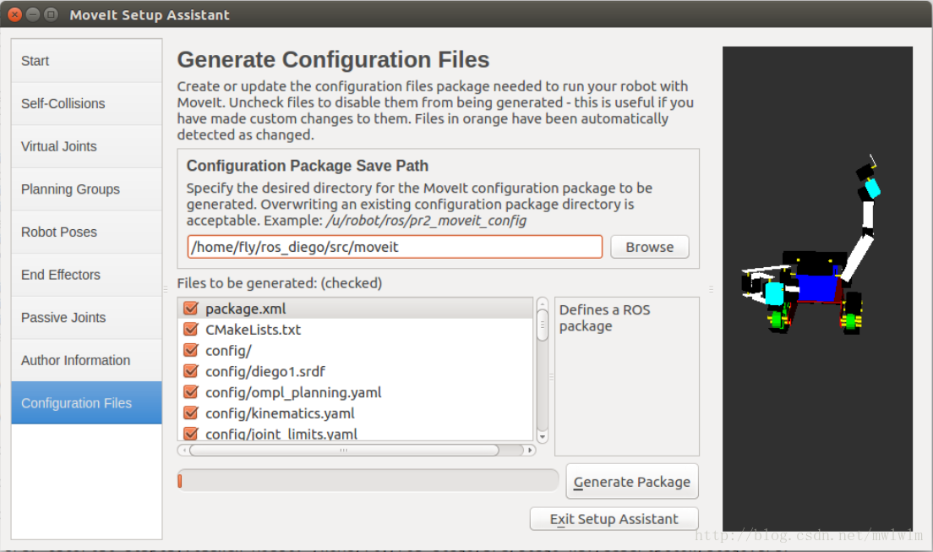Uncheck the config/diego1.srdf checkbox
Screen dimensions: 933x552
click(191, 371)
